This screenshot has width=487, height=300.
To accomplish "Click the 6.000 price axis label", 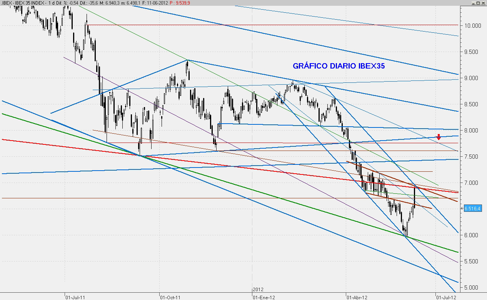I will [x=473, y=235].
